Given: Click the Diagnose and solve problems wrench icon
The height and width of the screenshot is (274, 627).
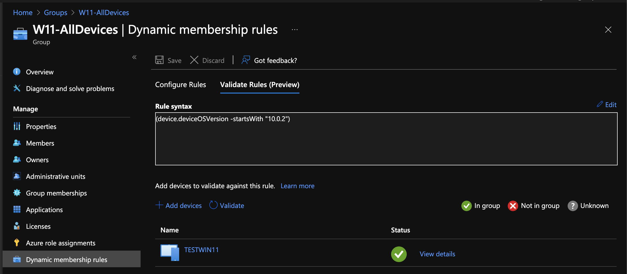Looking at the screenshot, I should tap(17, 88).
